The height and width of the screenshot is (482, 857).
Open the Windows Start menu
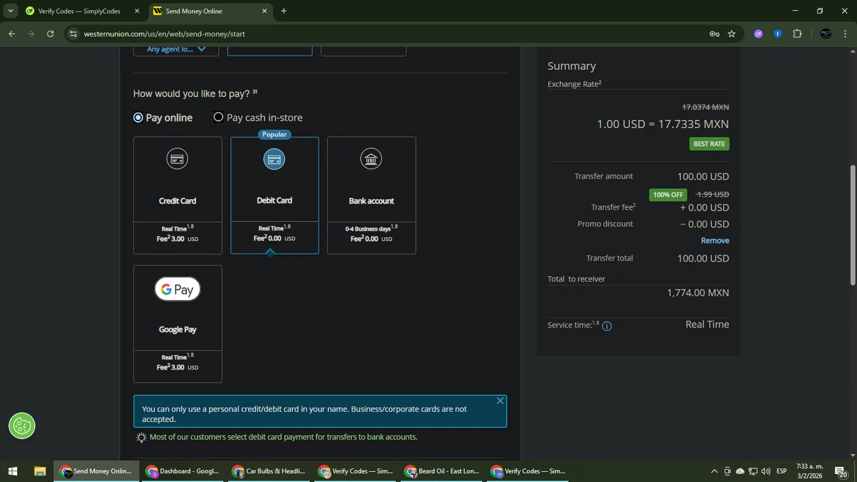[13, 471]
